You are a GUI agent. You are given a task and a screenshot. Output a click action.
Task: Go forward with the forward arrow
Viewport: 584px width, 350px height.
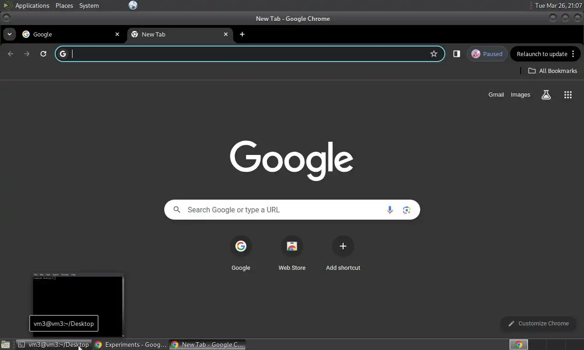click(x=27, y=54)
